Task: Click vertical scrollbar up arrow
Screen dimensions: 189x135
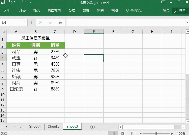Action: 188,32
